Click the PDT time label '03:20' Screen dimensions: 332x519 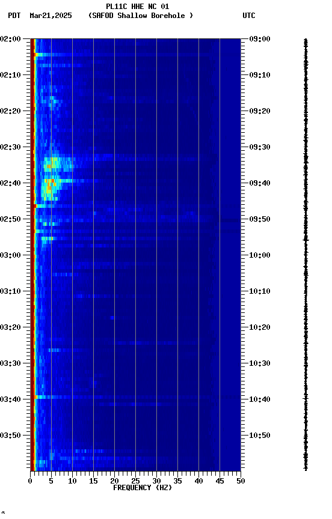click(10, 328)
